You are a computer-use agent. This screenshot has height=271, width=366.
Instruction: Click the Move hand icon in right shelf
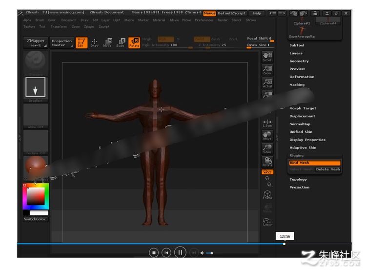267,136
